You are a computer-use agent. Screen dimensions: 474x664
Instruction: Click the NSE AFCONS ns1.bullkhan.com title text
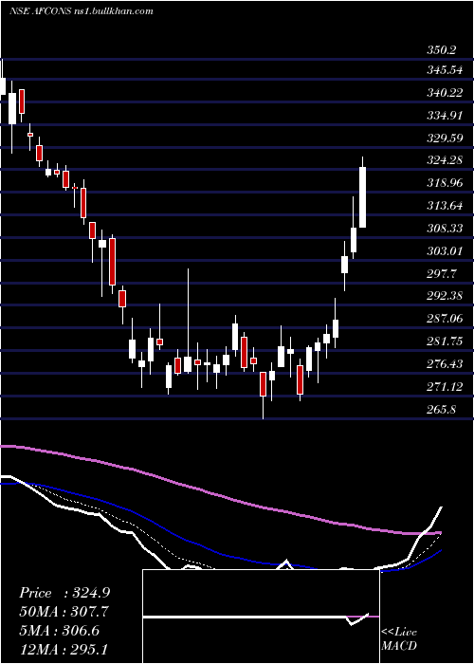82,11
